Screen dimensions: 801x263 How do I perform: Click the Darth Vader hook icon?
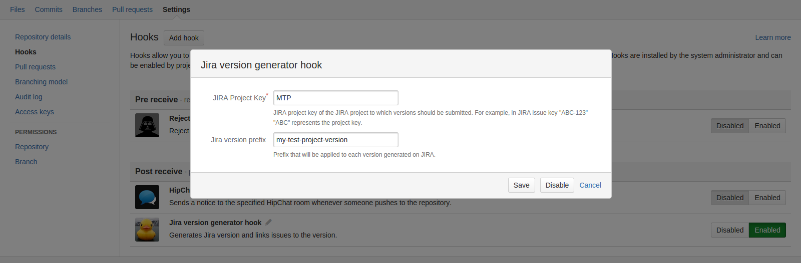[x=147, y=125]
